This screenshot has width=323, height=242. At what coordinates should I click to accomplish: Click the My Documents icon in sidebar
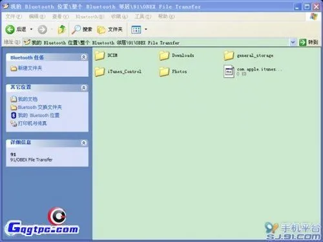(x=14, y=99)
